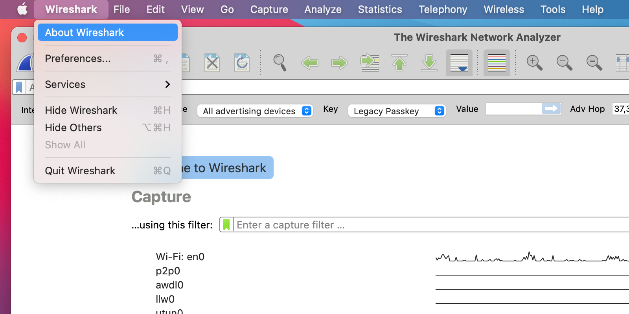Open the All advertising devices dropdown
The width and height of the screenshot is (629, 314).
pos(255,111)
